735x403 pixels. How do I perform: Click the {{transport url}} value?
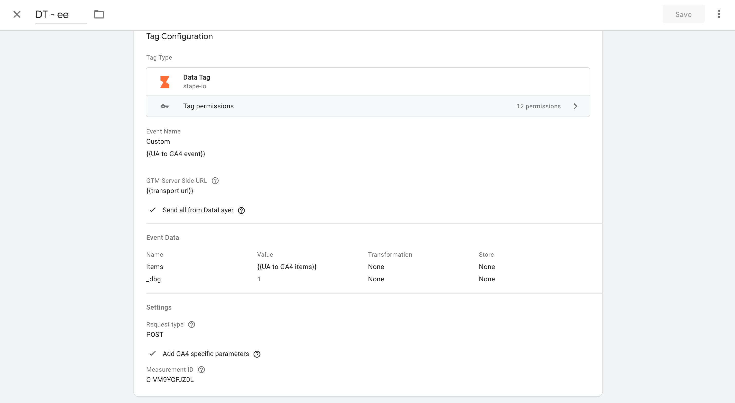(170, 191)
